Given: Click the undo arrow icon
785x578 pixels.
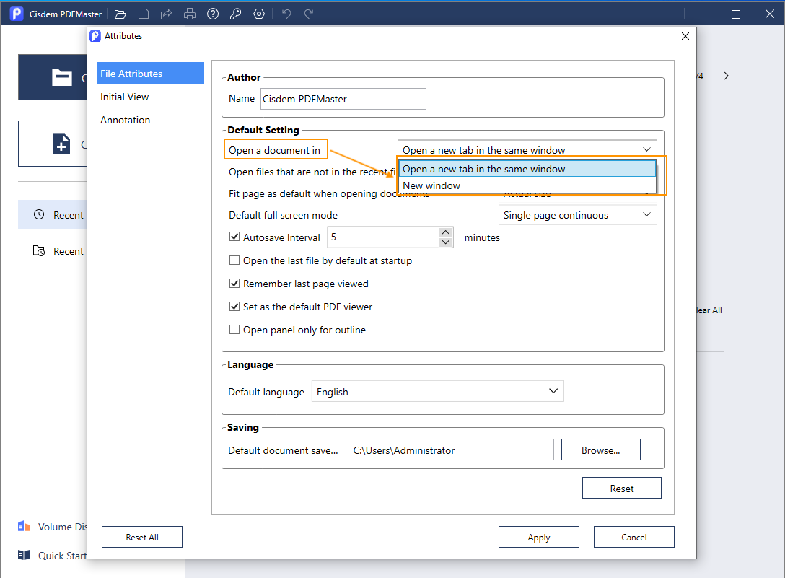Looking at the screenshot, I should click(286, 14).
